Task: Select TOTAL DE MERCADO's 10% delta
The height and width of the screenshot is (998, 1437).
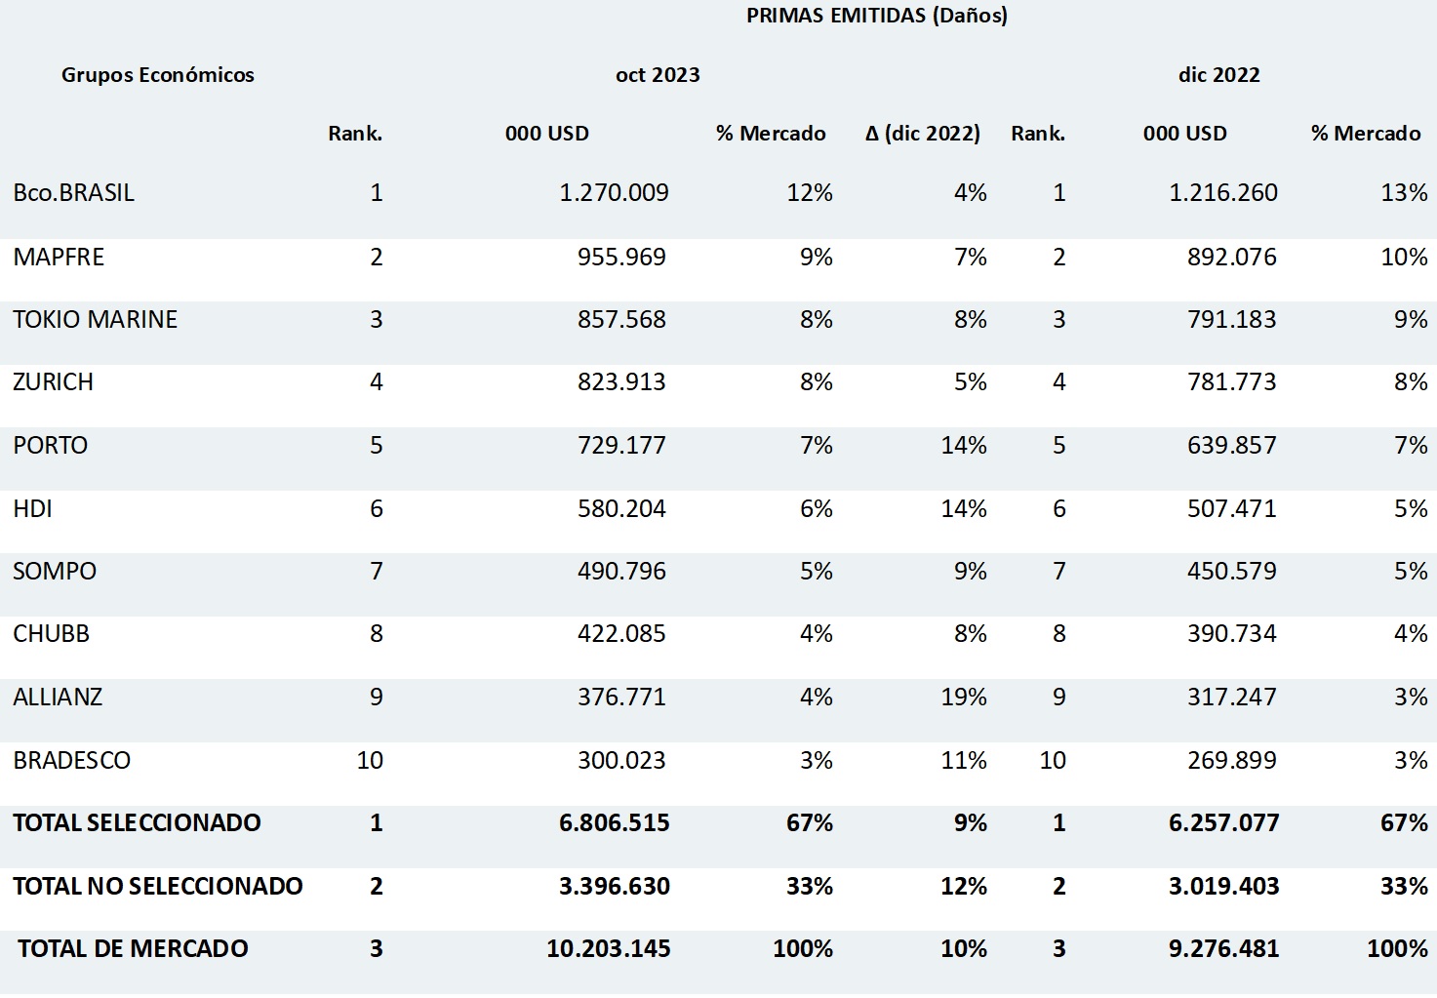Action: (964, 949)
